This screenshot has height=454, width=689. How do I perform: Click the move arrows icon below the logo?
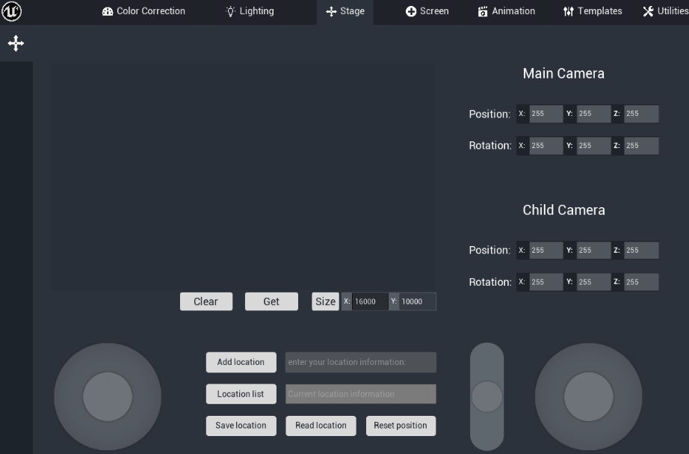[x=16, y=43]
